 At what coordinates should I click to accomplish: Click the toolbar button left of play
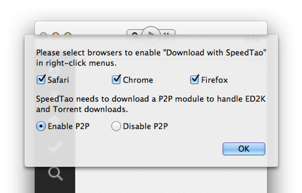point(134,33)
